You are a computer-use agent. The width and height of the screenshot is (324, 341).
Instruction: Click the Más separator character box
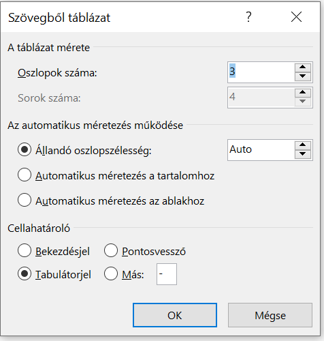167,274
